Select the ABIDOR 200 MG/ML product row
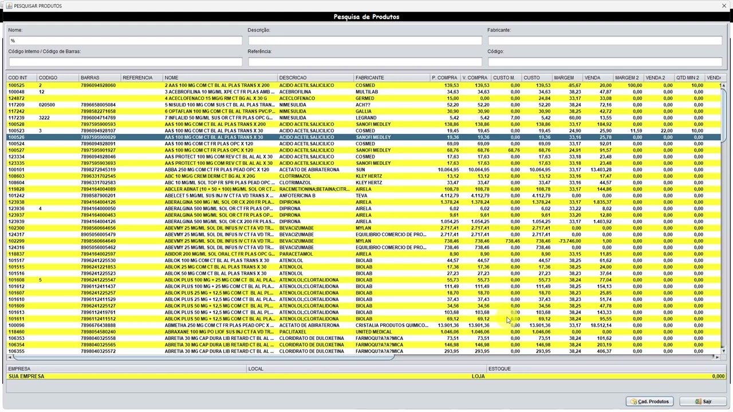733x412 pixels. click(x=364, y=254)
